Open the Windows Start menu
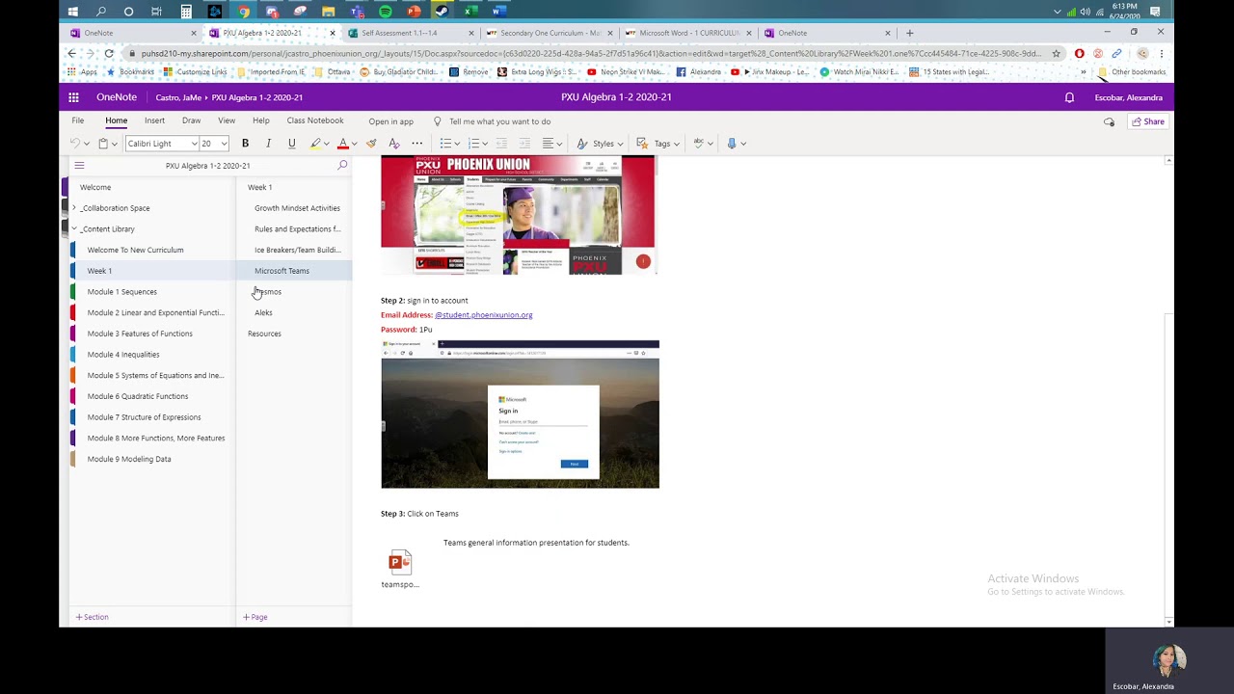This screenshot has width=1234, height=694. coord(73,12)
